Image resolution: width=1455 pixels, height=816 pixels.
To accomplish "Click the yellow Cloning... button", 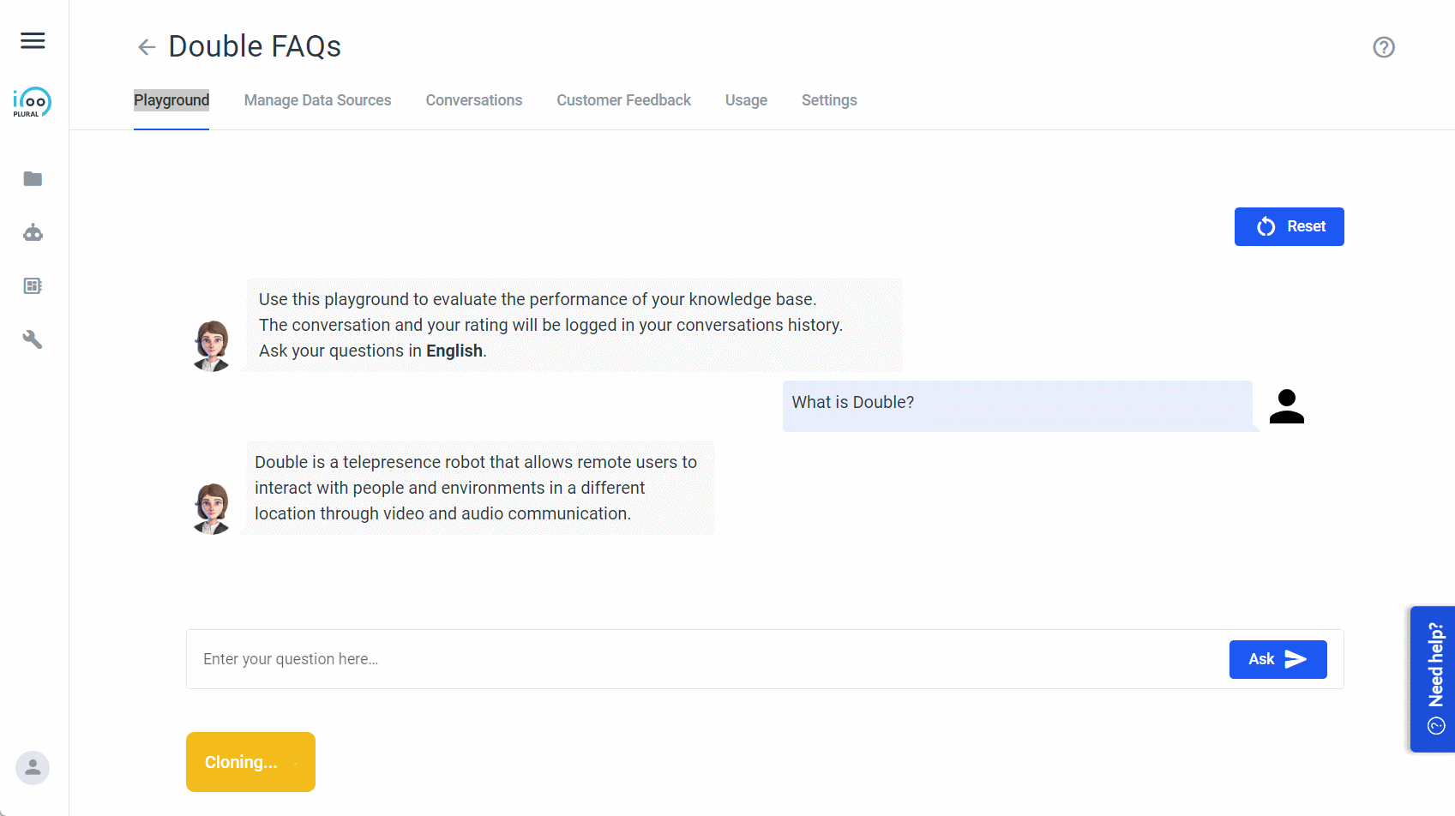I will click(250, 762).
